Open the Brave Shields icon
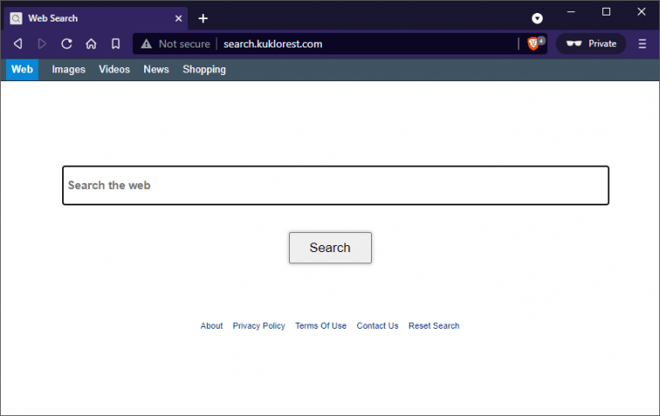660x416 pixels. click(534, 44)
